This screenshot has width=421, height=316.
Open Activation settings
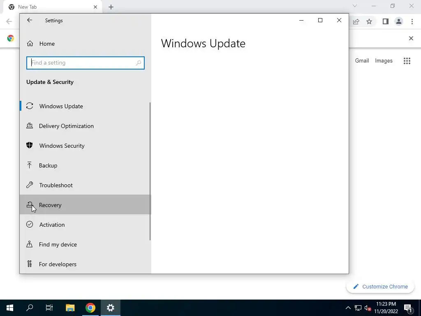86,225
